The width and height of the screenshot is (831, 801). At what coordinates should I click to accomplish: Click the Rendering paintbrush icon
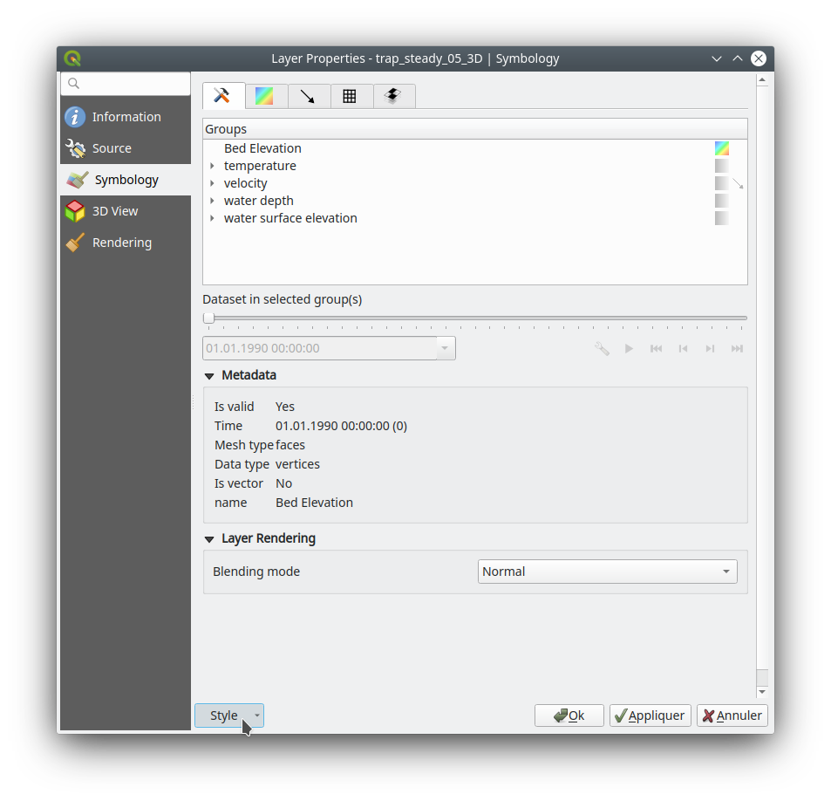pos(76,243)
